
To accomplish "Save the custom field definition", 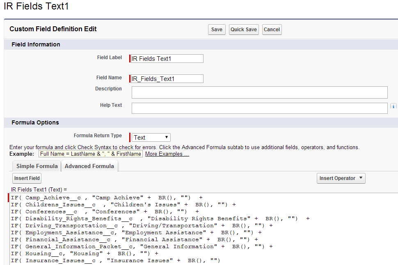I will coord(216,29).
